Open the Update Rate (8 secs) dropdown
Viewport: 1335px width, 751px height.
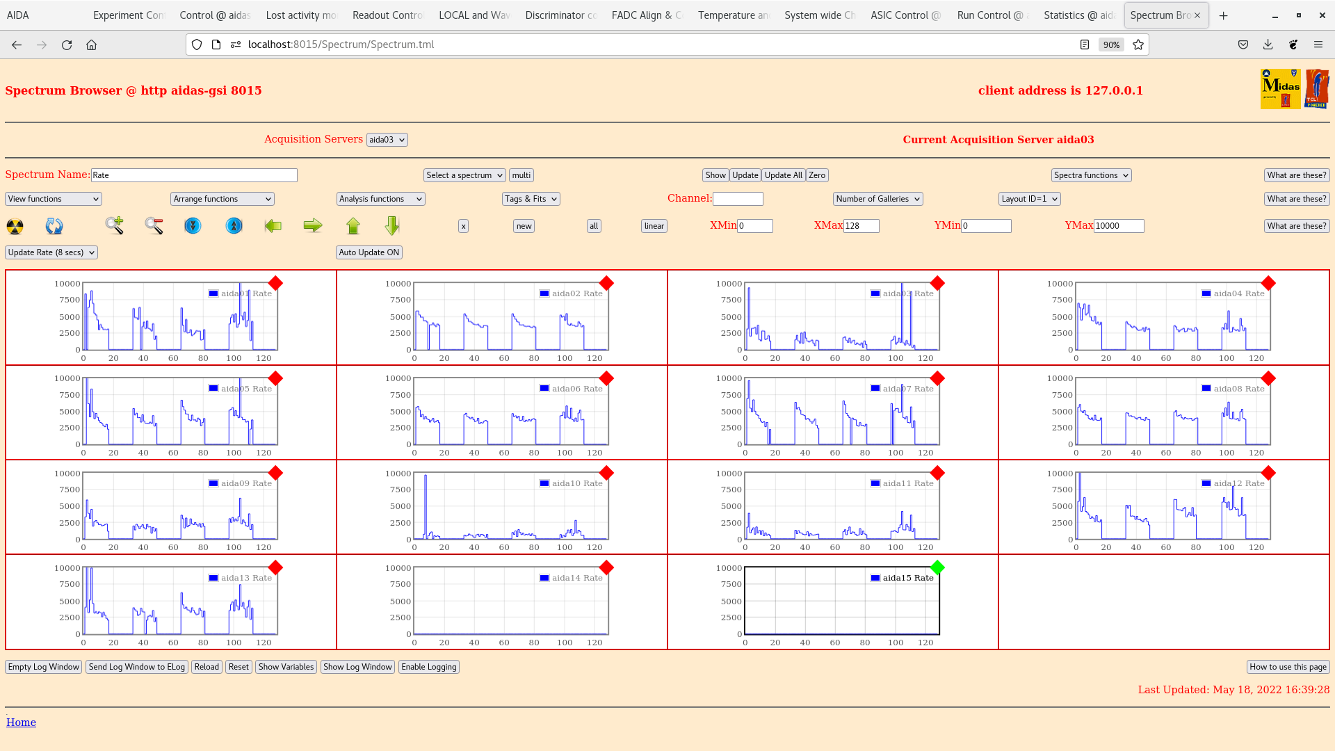click(51, 252)
